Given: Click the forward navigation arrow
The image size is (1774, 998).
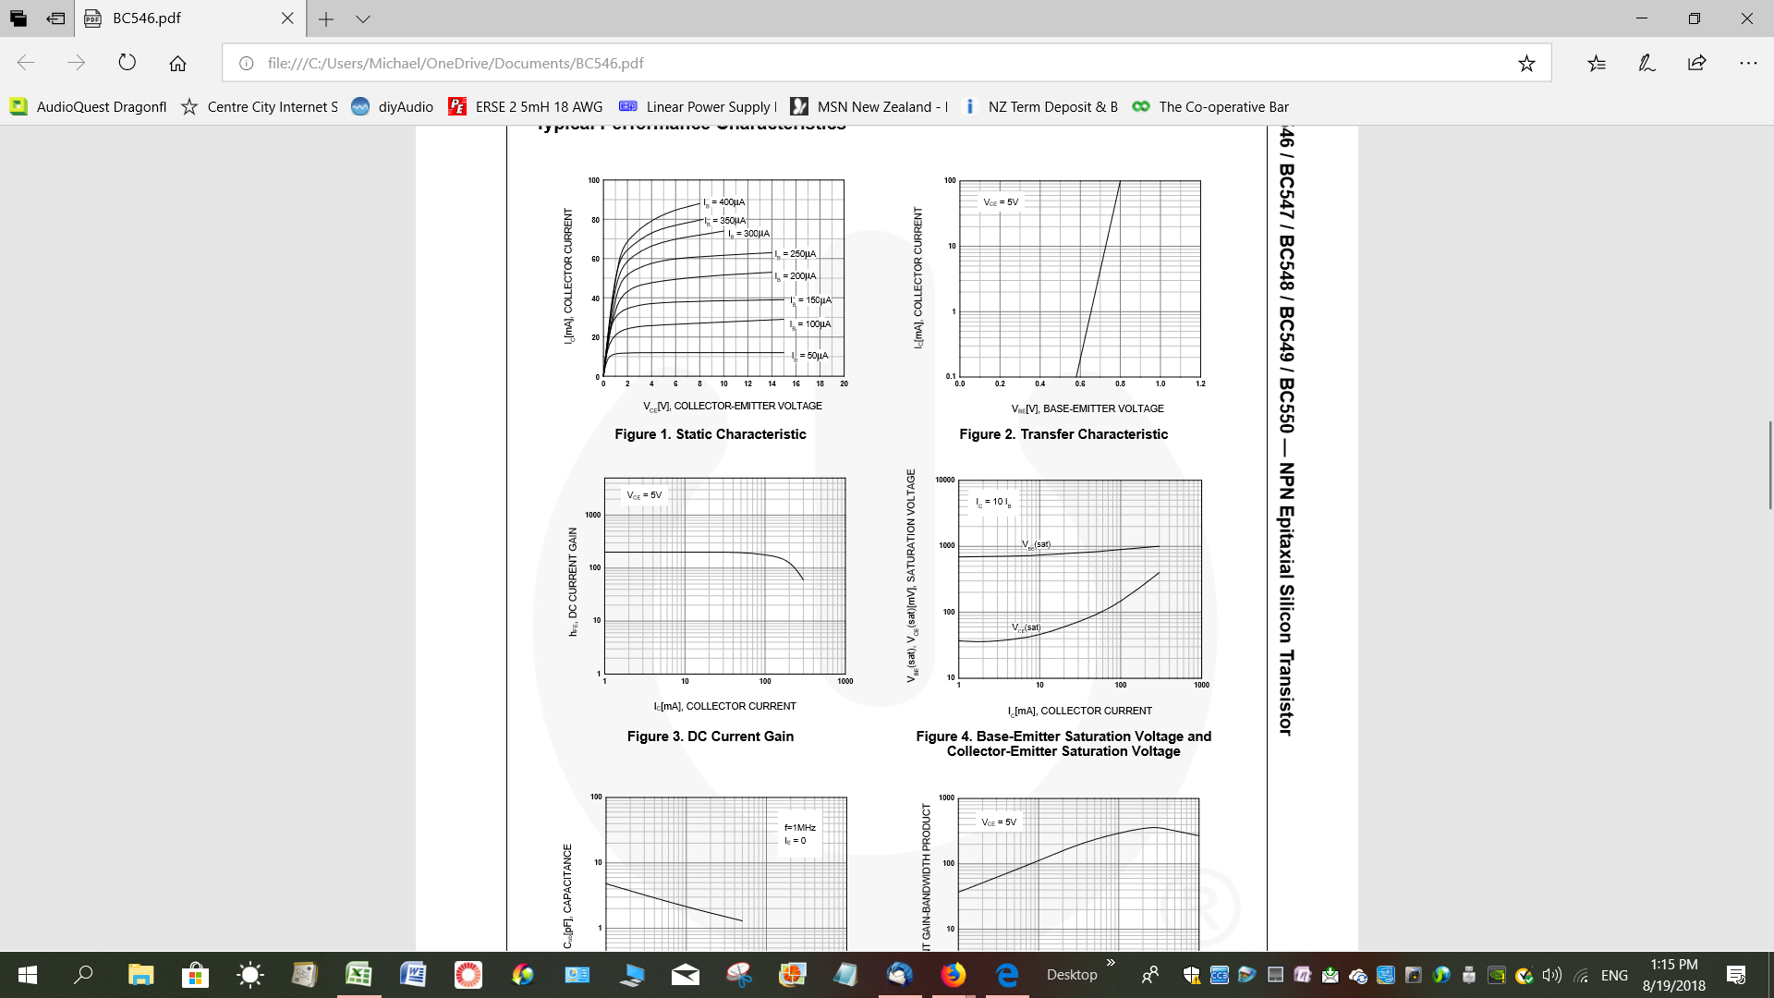Looking at the screenshot, I should point(77,63).
